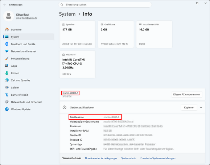The height and width of the screenshot is (165, 210).
Task: Open Barrierefreiheit settings
Action: (29, 95)
